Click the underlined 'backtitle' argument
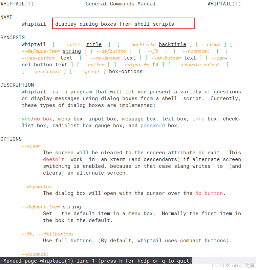 pyautogui.click(x=172, y=45)
